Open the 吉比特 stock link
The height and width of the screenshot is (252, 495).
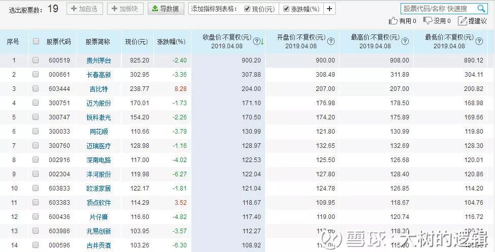[98, 89]
